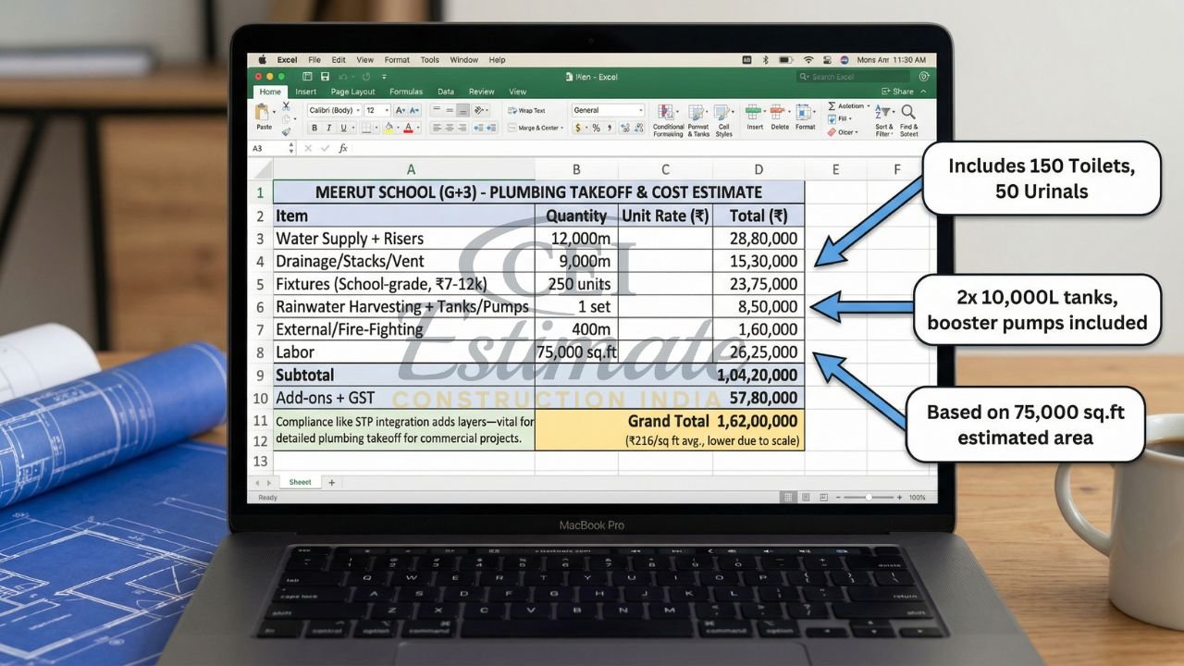This screenshot has height=666, width=1184.
Task: Pick the red font color swatch
Action: (409, 128)
